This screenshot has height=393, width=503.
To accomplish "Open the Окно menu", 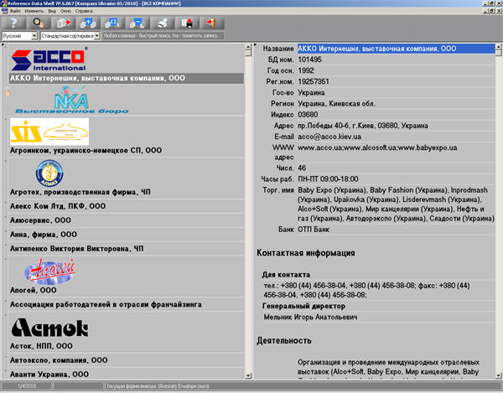I will tap(65, 11).
